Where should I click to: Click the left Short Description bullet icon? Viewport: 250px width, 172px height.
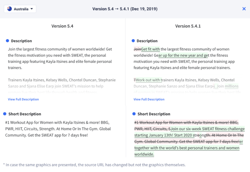pos(5,114)
